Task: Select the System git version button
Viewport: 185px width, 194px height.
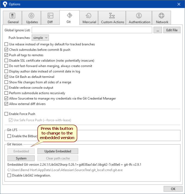Action: coord(21,158)
